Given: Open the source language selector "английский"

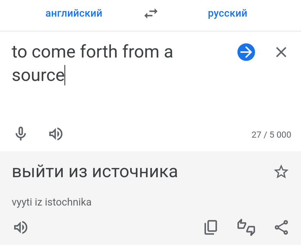Looking at the screenshot, I should coord(74,14).
